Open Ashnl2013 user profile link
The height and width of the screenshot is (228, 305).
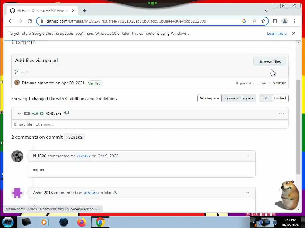click(43, 193)
